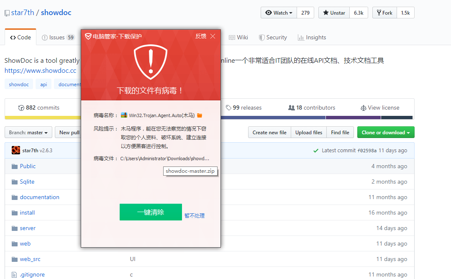Click the Security shield icon
451x279 pixels.
261,38
